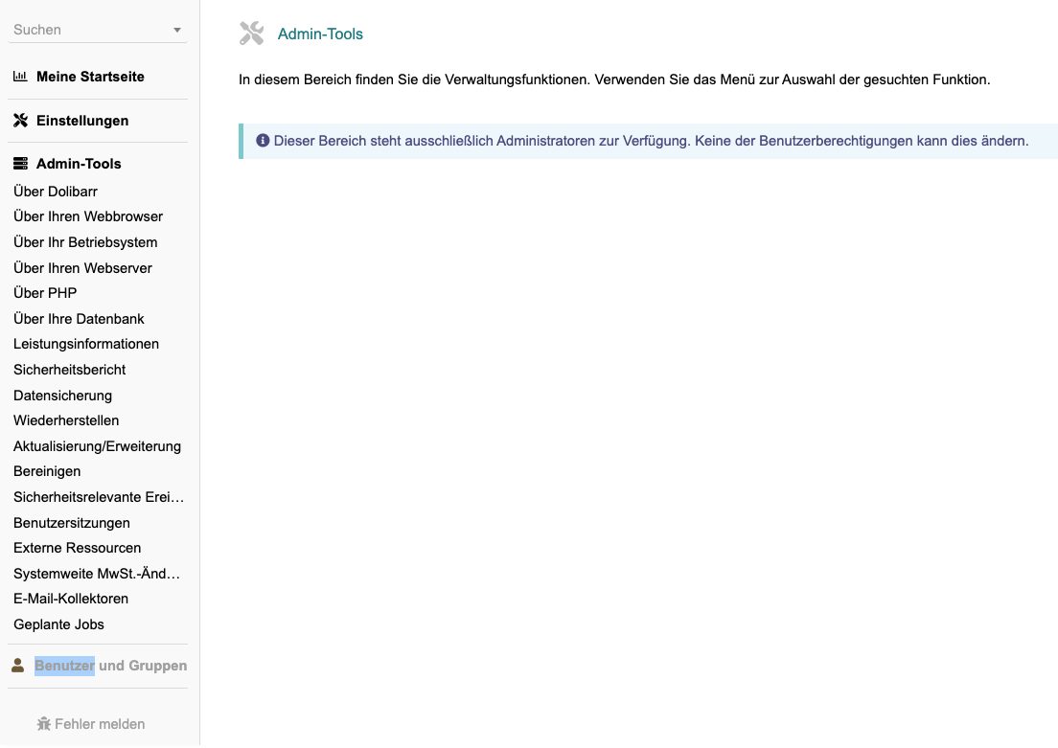
Task: Open Über Ihren Webserver
Action: [83, 268]
